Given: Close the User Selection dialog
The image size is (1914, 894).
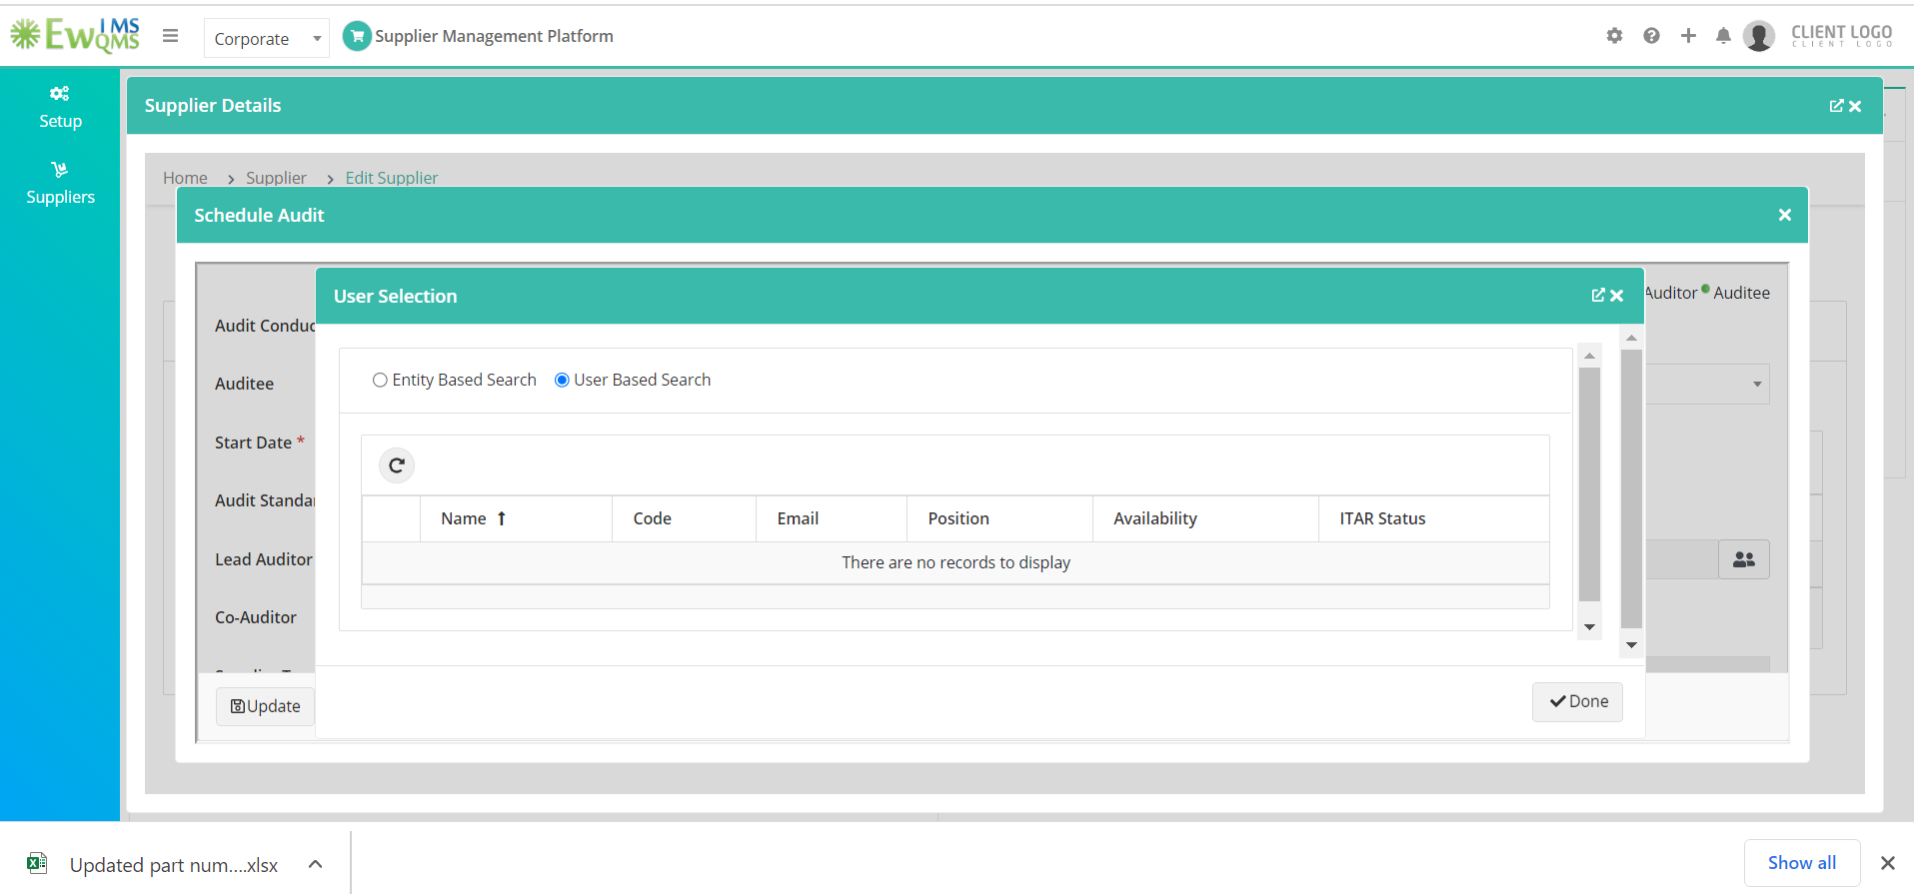Looking at the screenshot, I should [1616, 296].
